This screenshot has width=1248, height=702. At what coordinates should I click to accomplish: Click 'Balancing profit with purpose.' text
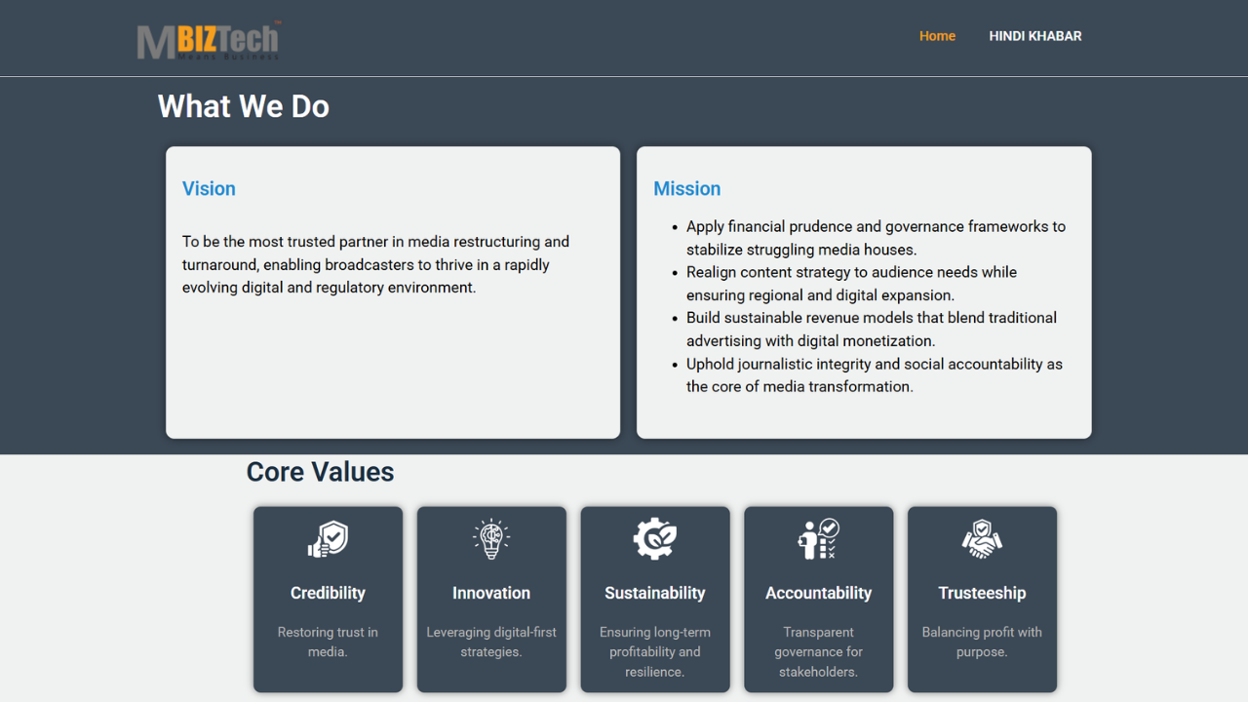tap(982, 642)
